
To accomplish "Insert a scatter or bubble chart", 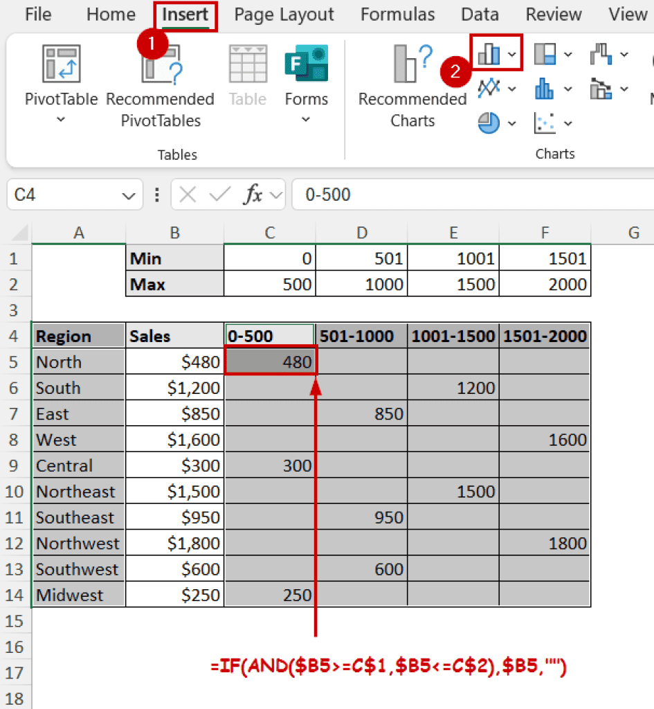I will tap(545, 123).
